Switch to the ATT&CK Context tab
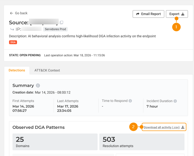This screenshot has height=156, width=194. tap(47, 70)
